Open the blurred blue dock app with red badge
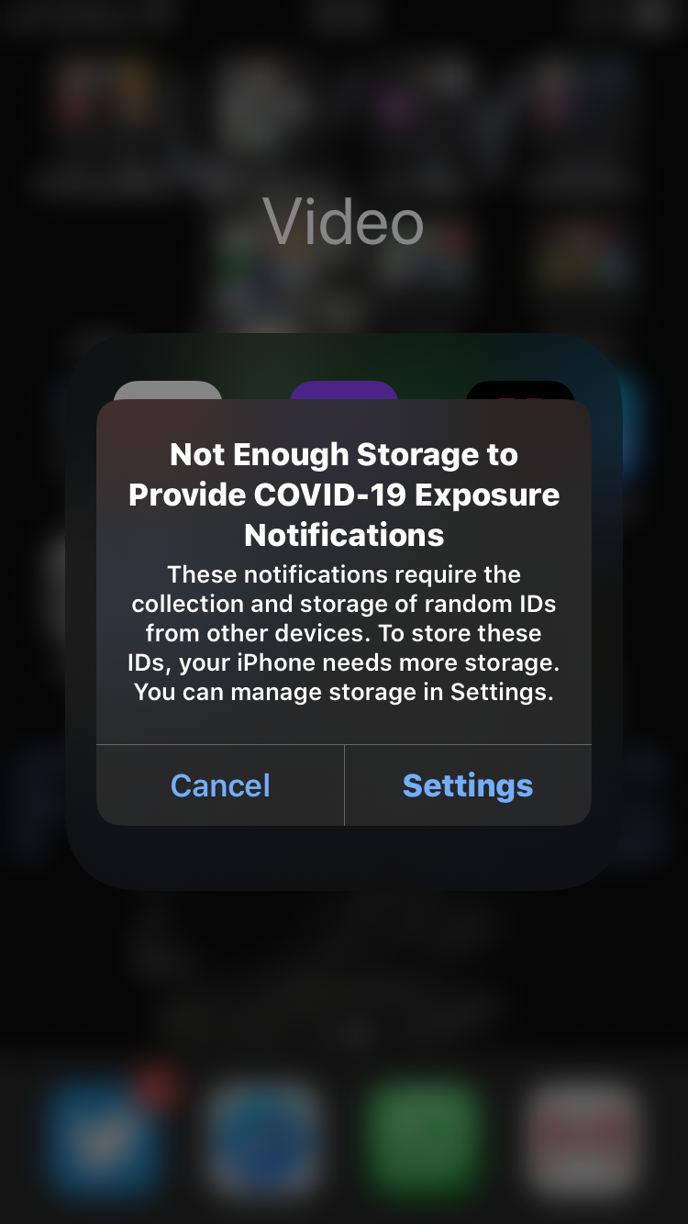Image resolution: width=688 pixels, height=1224 pixels. 105,1138
